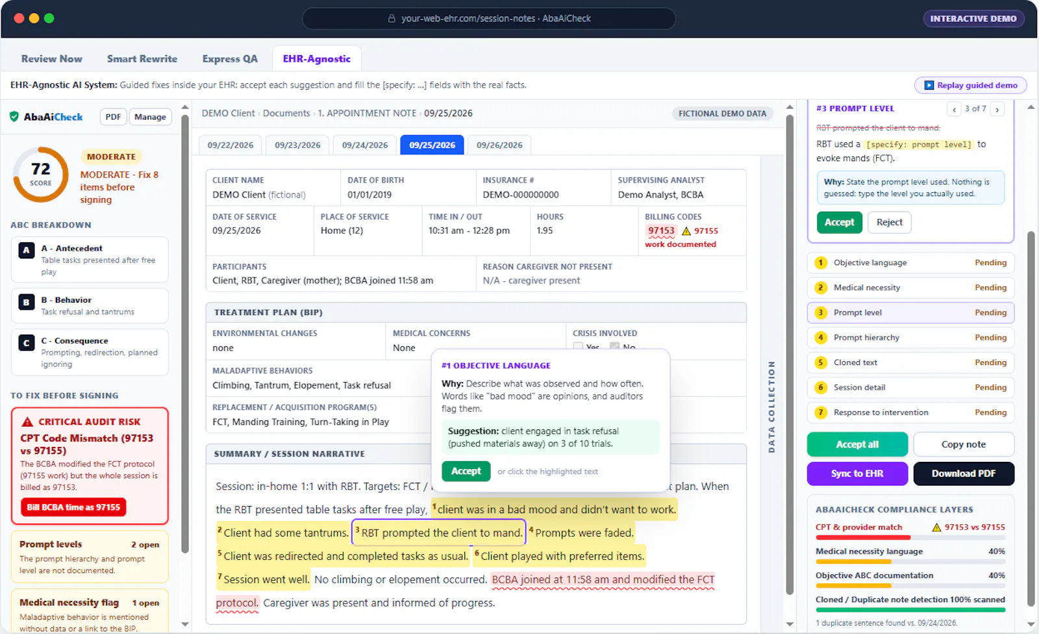Viewport: 1039px width, 634px height.
Task: Open the Manage button beside PDF
Action: click(x=151, y=118)
